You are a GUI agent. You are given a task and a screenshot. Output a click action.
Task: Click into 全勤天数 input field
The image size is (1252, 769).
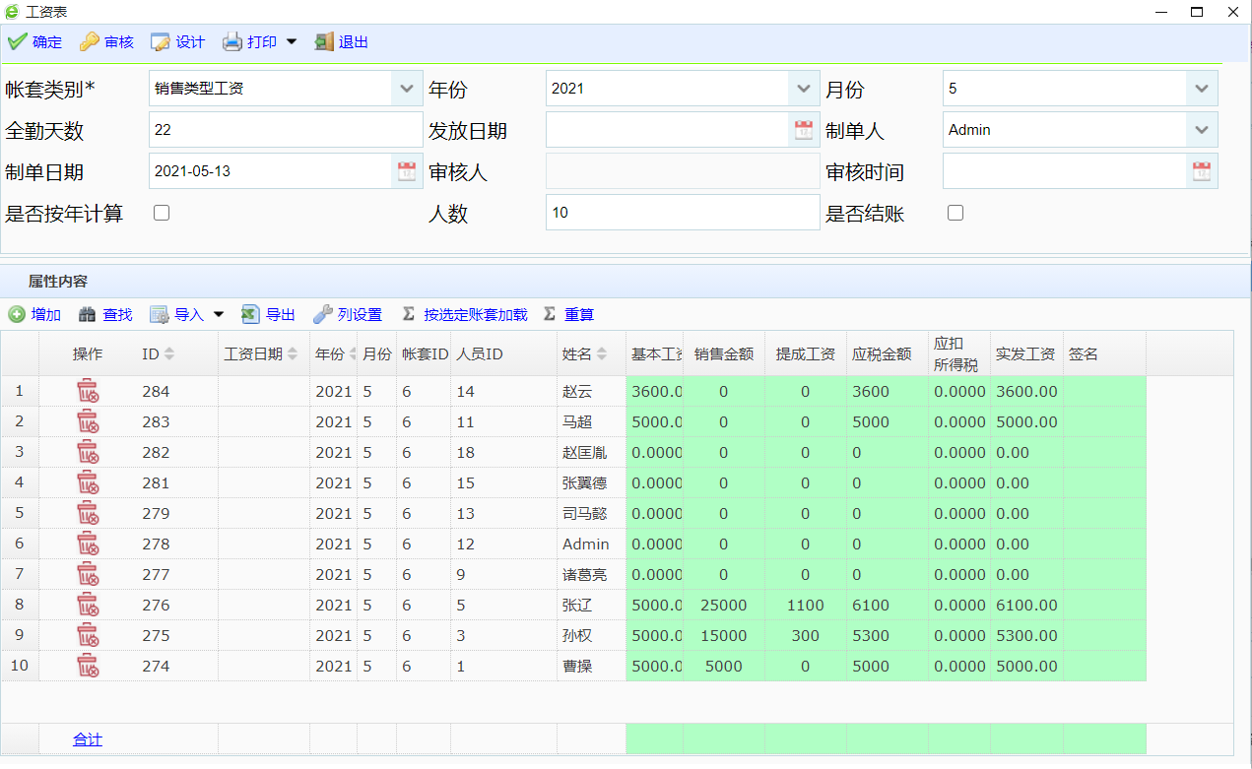[x=286, y=130]
